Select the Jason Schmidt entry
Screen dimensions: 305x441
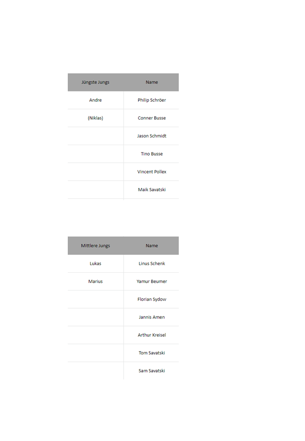152,136
